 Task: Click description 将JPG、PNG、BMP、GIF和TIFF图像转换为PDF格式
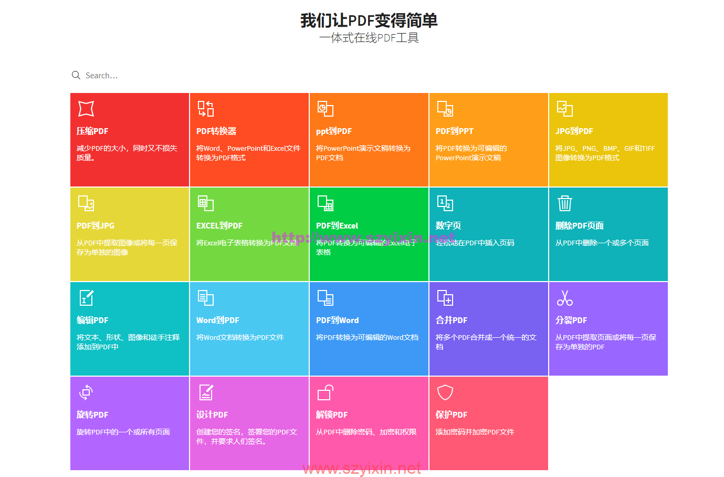coord(605,153)
